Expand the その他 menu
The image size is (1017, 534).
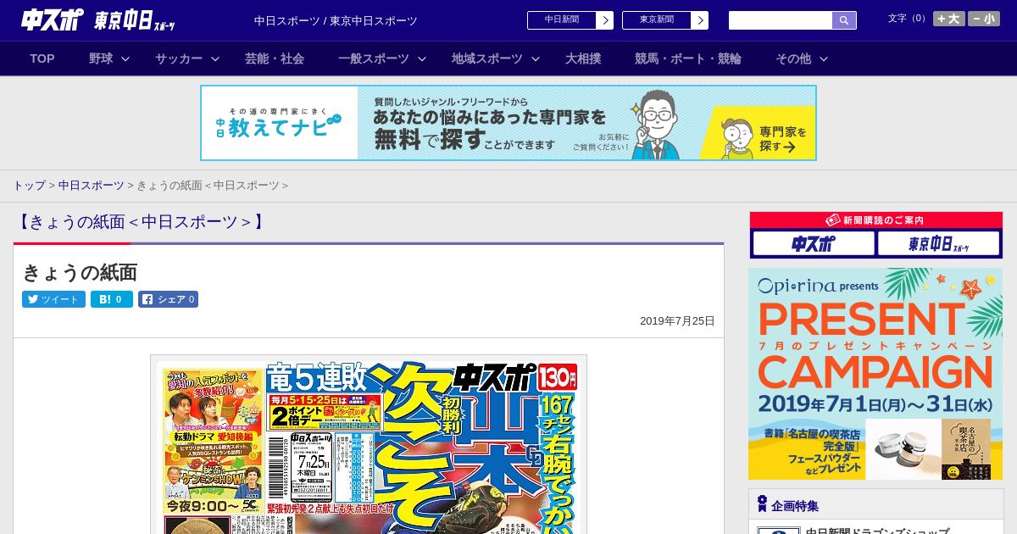tap(802, 58)
